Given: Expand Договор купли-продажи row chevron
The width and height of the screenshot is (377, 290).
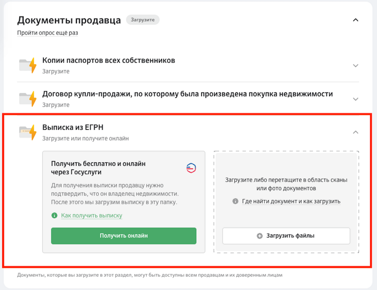Looking at the screenshot, I should (x=355, y=99).
